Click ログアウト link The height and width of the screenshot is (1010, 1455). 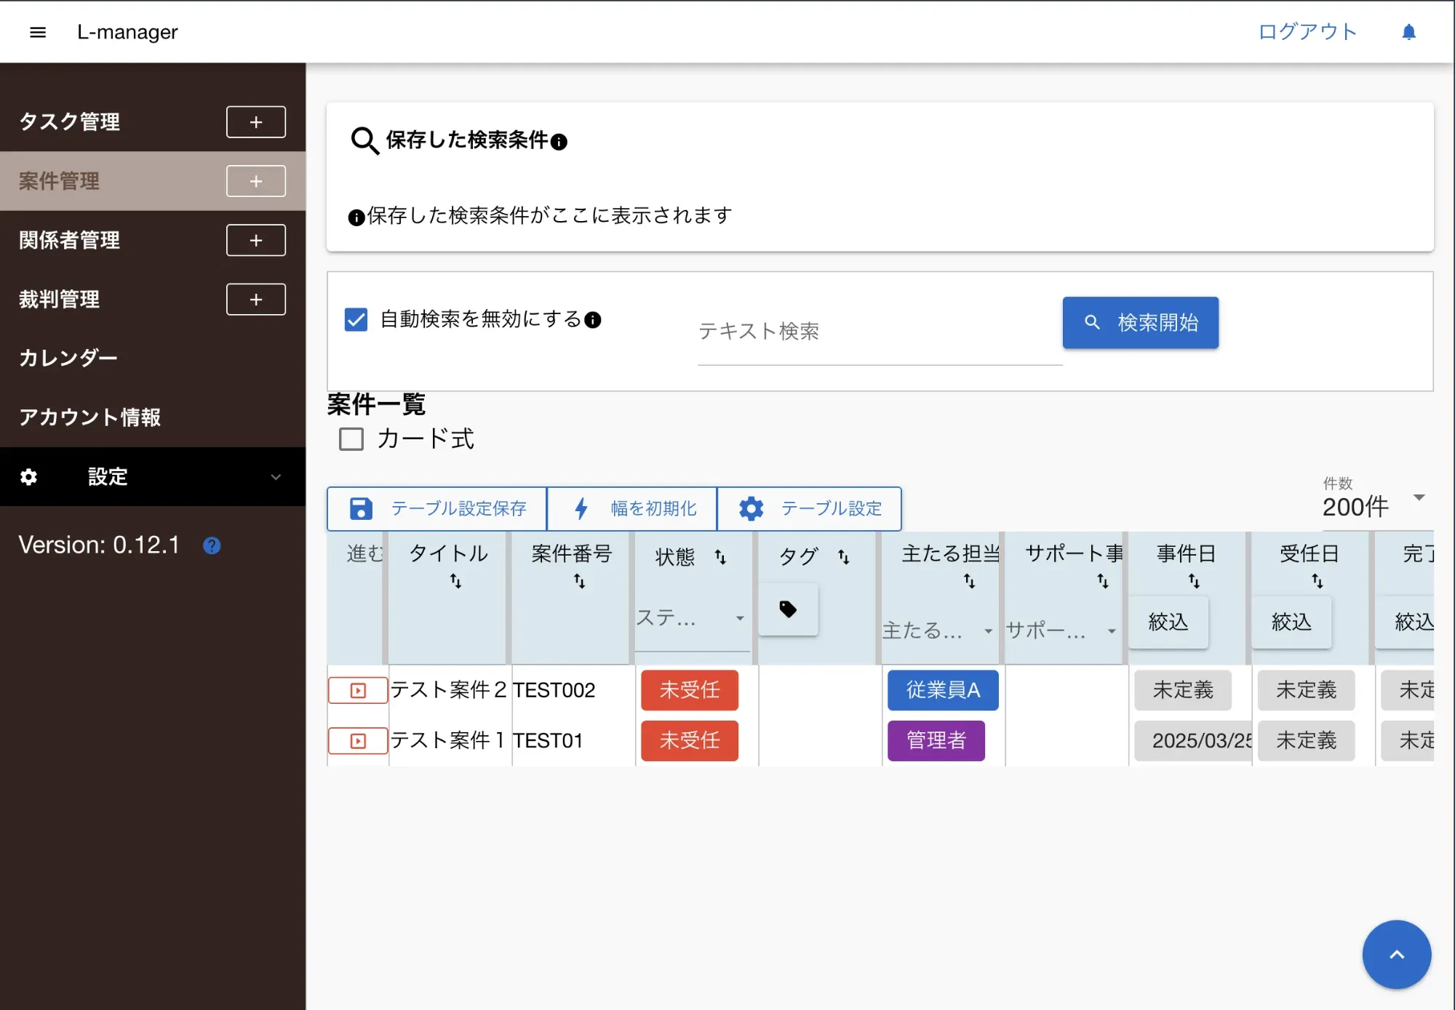pyautogui.click(x=1307, y=32)
